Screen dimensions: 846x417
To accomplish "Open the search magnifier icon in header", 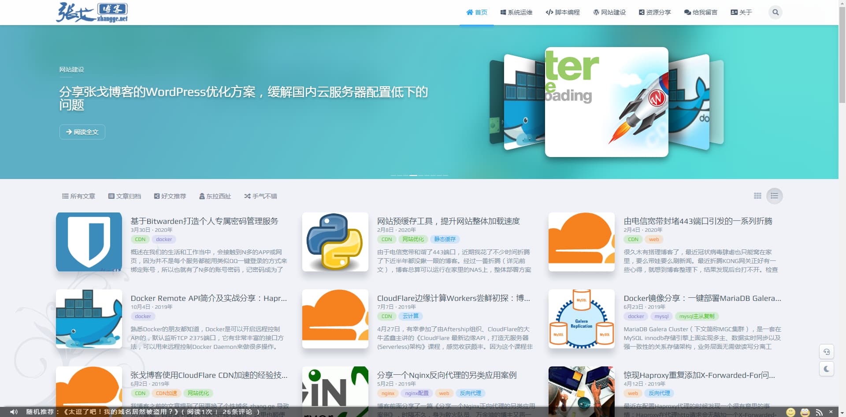I will point(775,12).
